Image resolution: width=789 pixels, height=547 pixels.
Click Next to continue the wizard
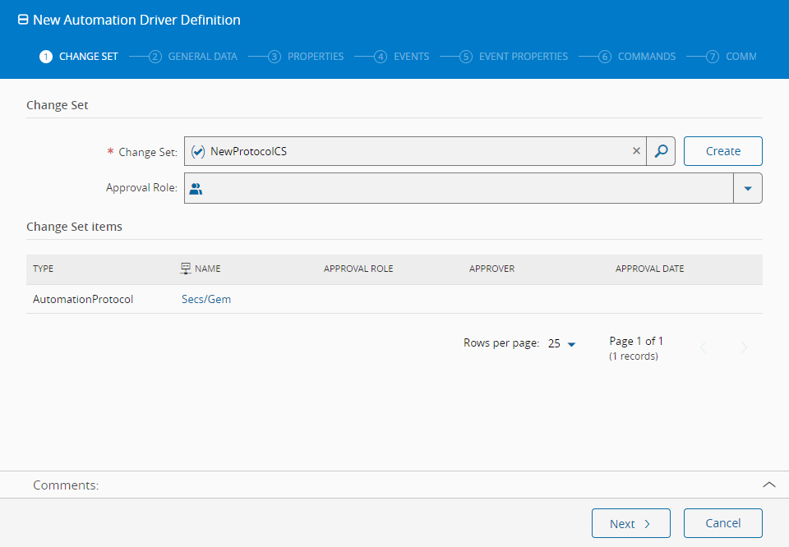click(x=630, y=523)
